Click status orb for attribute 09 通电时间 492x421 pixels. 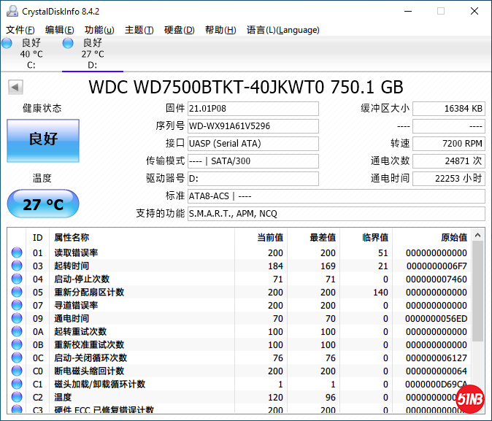coord(17,318)
